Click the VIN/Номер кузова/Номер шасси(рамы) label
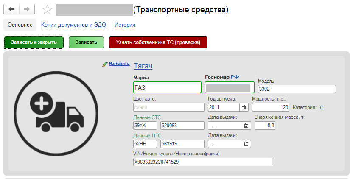 177,154
